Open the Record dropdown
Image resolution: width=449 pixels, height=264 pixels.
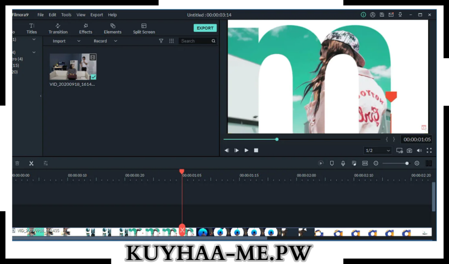105,41
